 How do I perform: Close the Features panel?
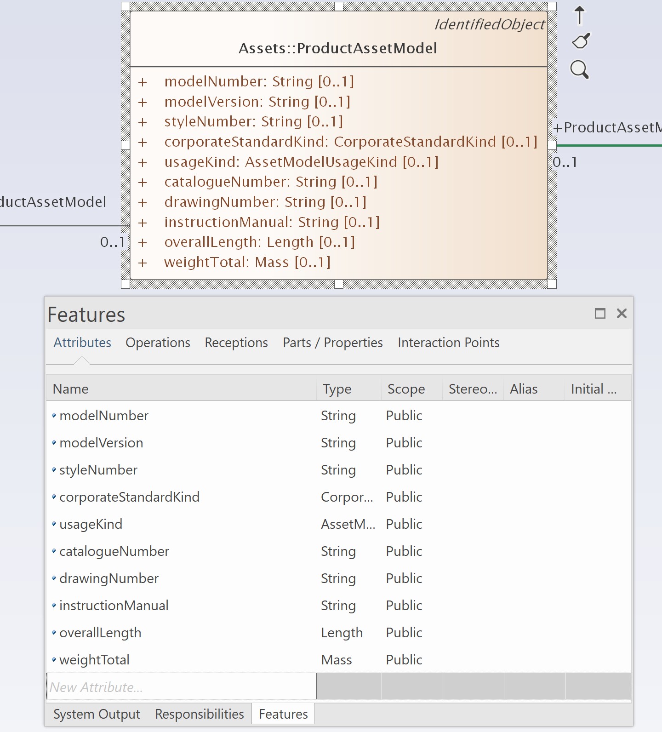coord(622,314)
